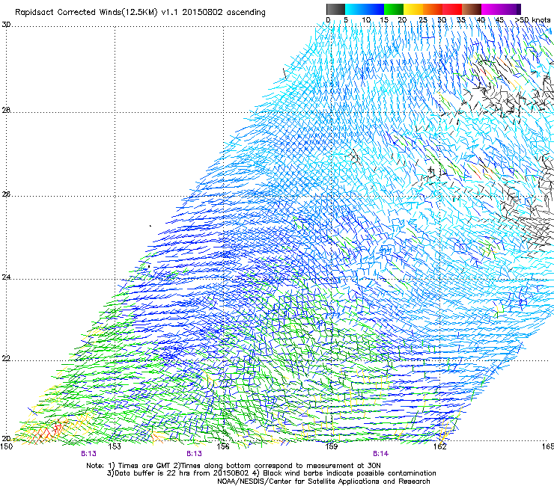Viewport: 554px width, 486px height.
Task: Click the latitude axis label "30" at top left
Action: click(x=6, y=25)
